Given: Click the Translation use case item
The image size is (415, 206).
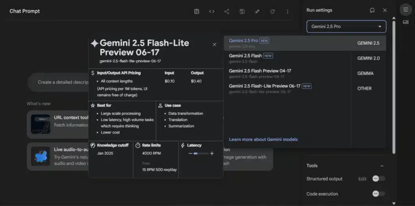Looking at the screenshot, I should tap(178, 120).
